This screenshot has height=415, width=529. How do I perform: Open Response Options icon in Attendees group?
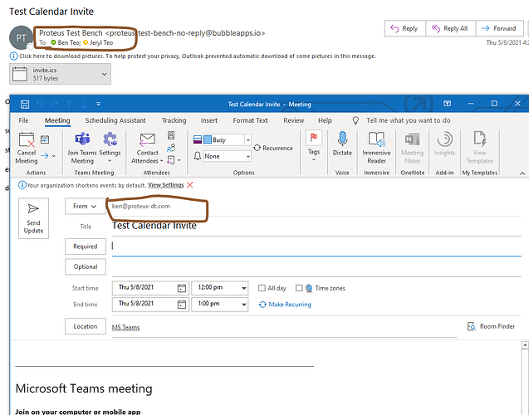click(x=171, y=160)
